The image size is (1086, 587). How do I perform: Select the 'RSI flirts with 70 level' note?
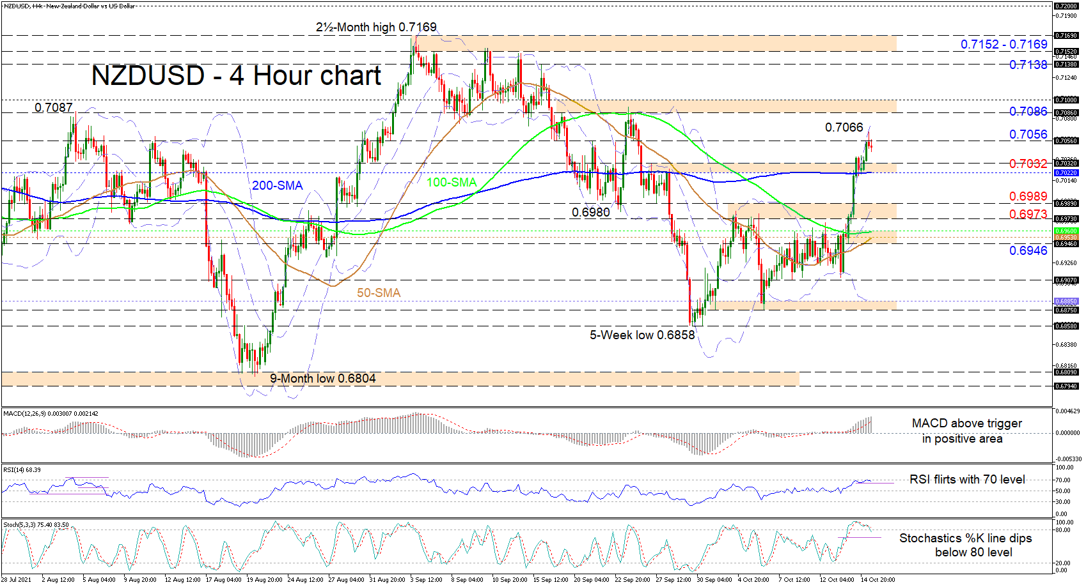[967, 479]
